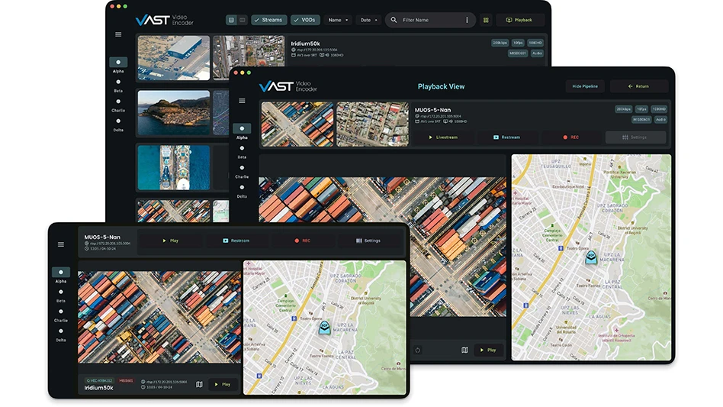The width and height of the screenshot is (723, 407).
Task: Click the Return button
Action: pyautogui.click(x=639, y=86)
